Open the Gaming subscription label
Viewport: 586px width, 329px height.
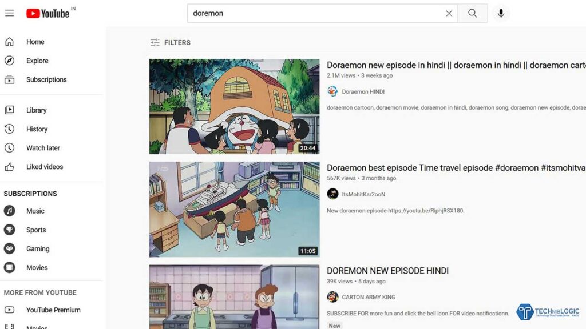38,249
